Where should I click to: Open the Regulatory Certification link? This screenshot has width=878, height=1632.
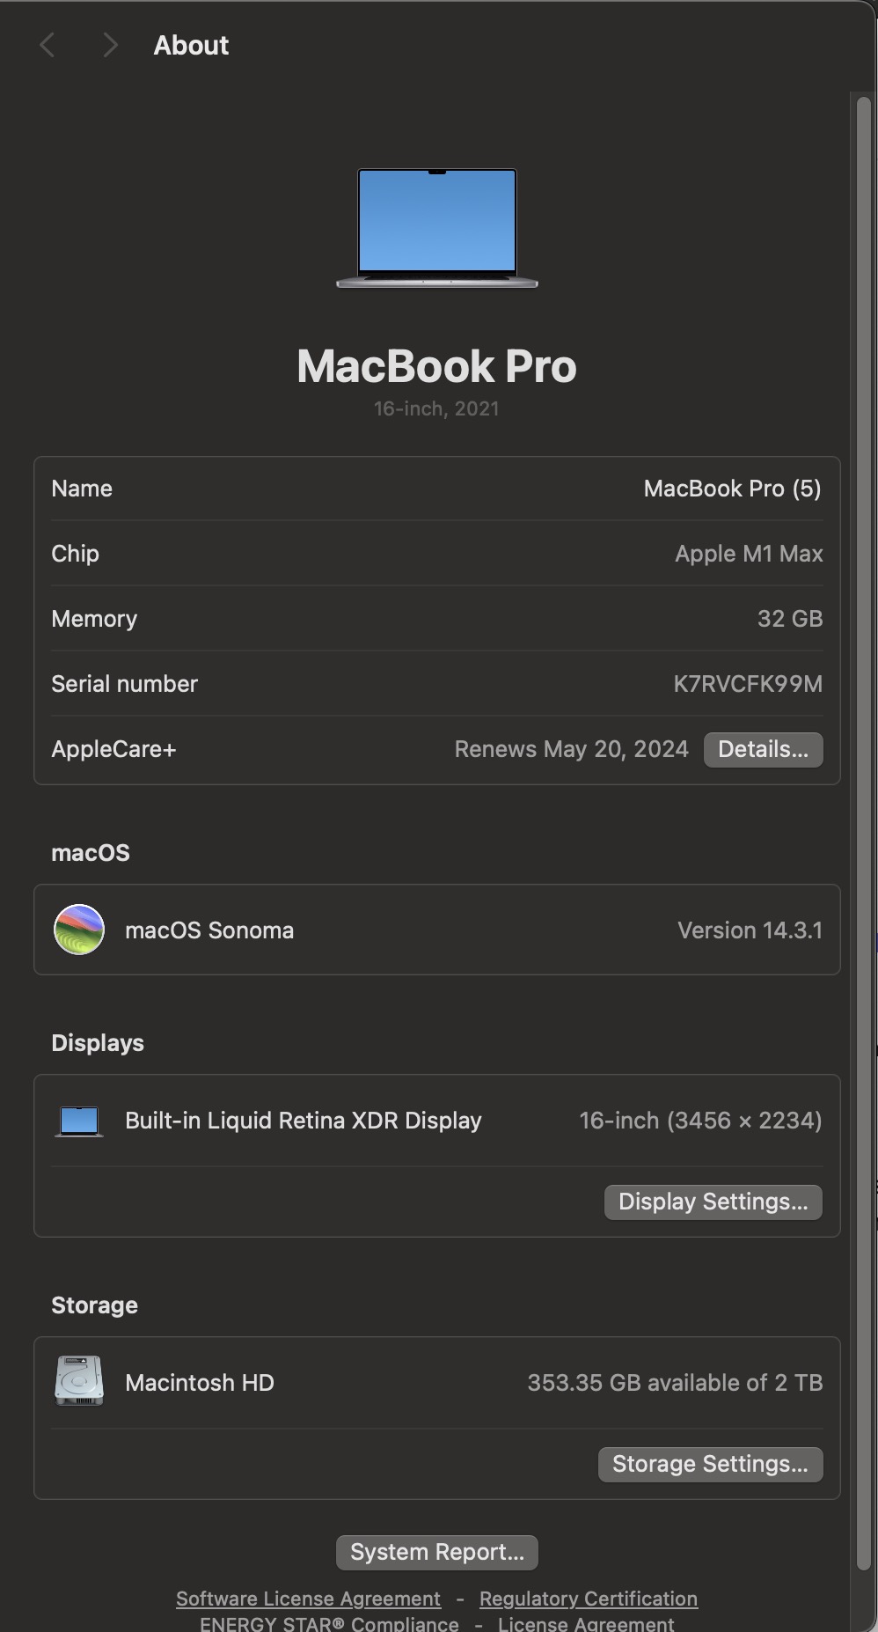(x=589, y=1599)
